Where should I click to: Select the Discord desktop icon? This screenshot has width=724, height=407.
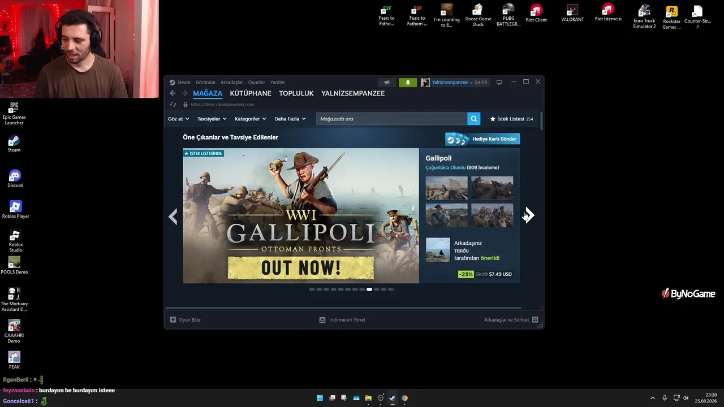tap(15, 179)
